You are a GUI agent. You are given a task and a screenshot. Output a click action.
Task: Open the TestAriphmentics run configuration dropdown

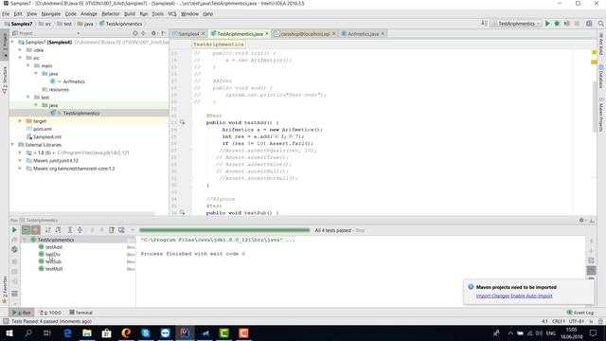[516, 24]
